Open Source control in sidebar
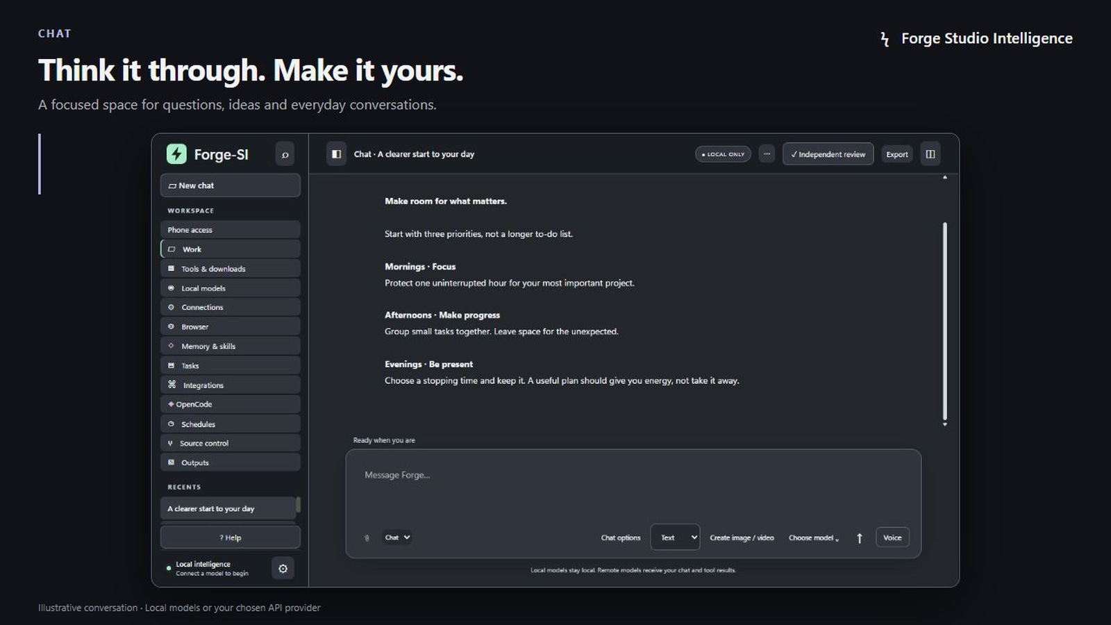The width and height of the screenshot is (1111, 625). 231,443
